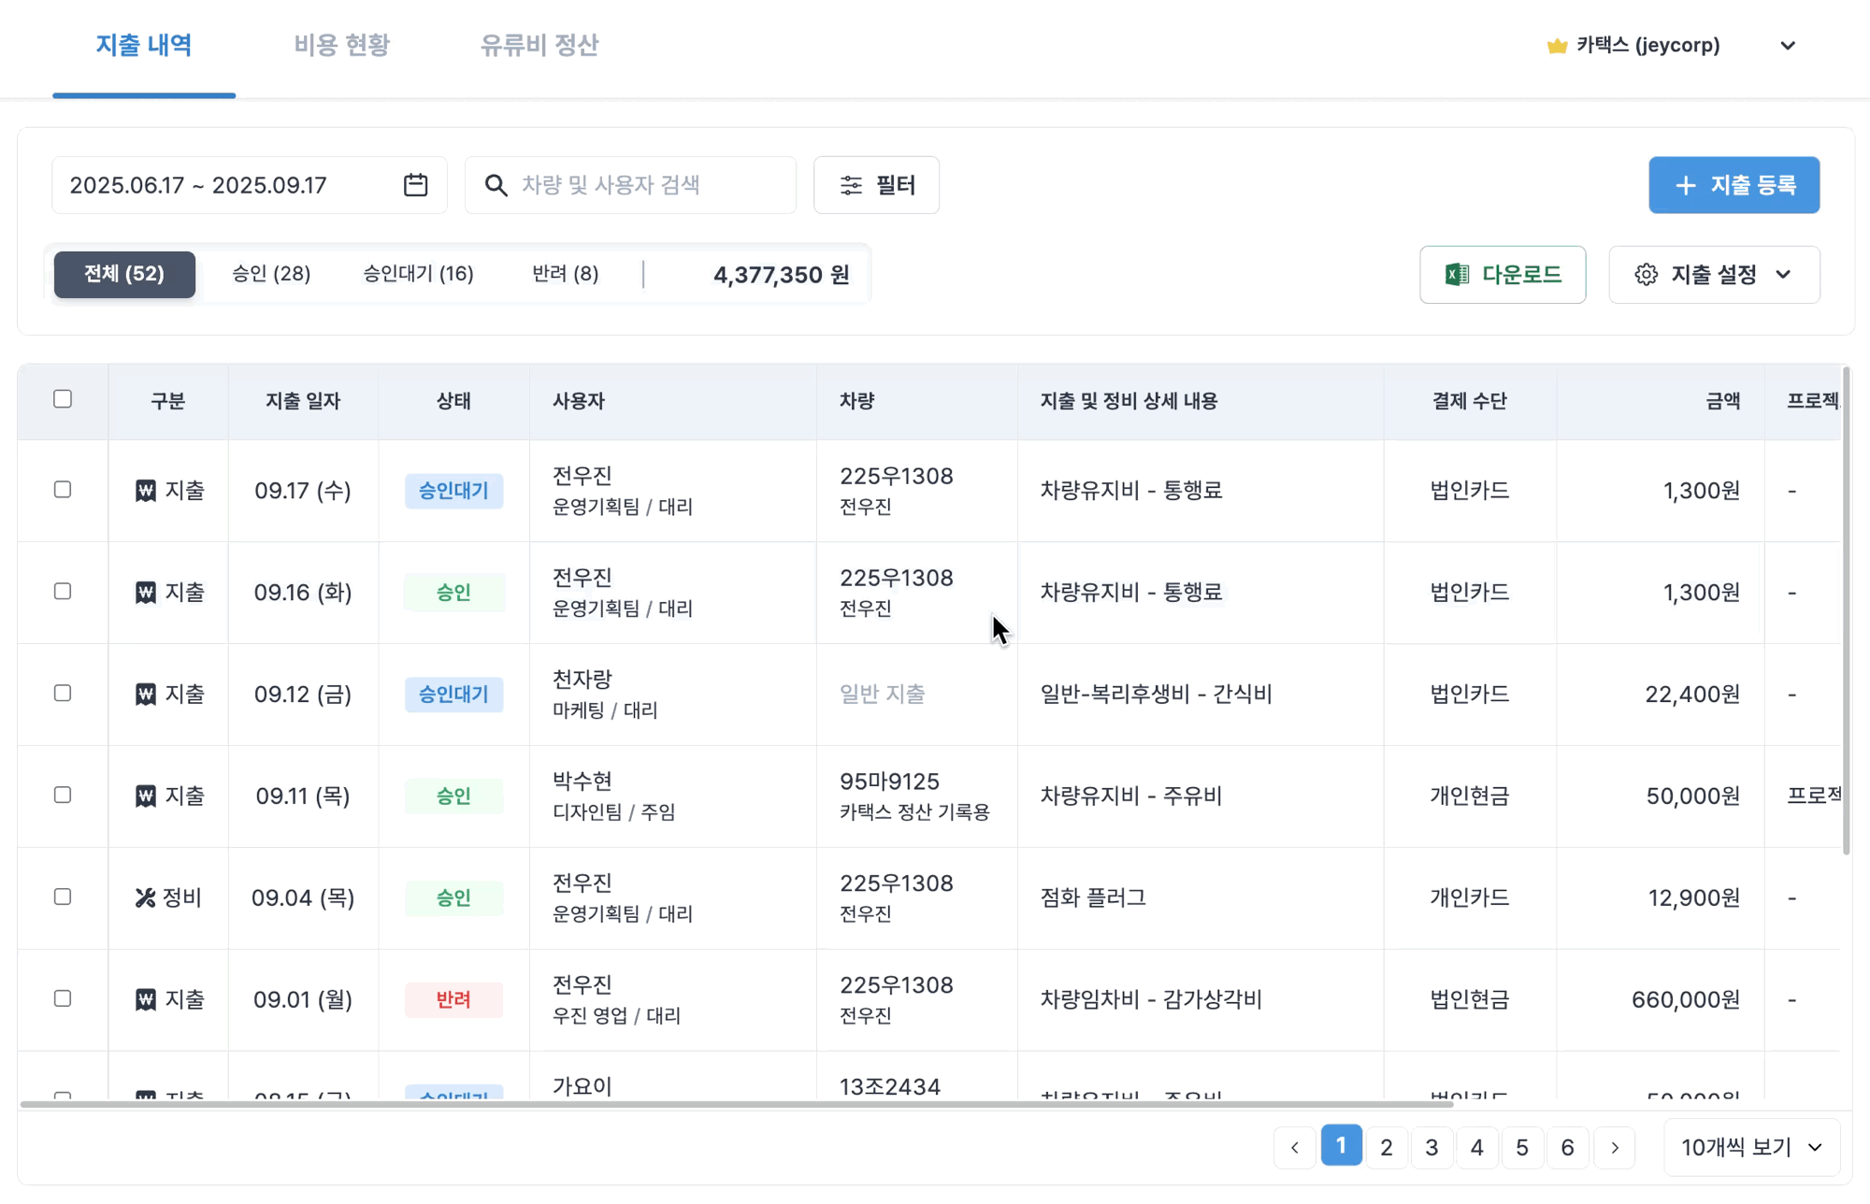Click the horizontal table scrollbar
Viewport: 1870px width, 1204px height.
736,1104
